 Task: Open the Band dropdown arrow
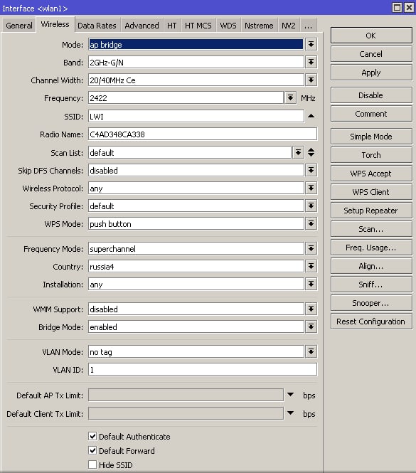pyautogui.click(x=311, y=62)
